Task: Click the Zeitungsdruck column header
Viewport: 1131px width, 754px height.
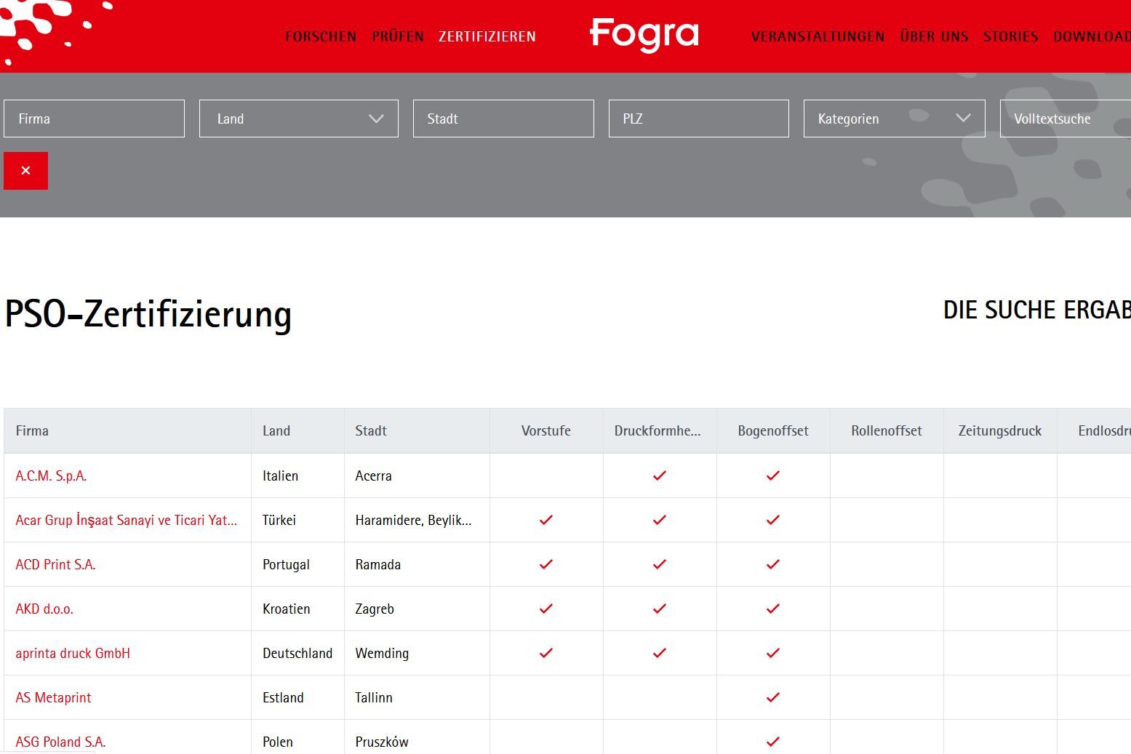Action: pos(1000,430)
